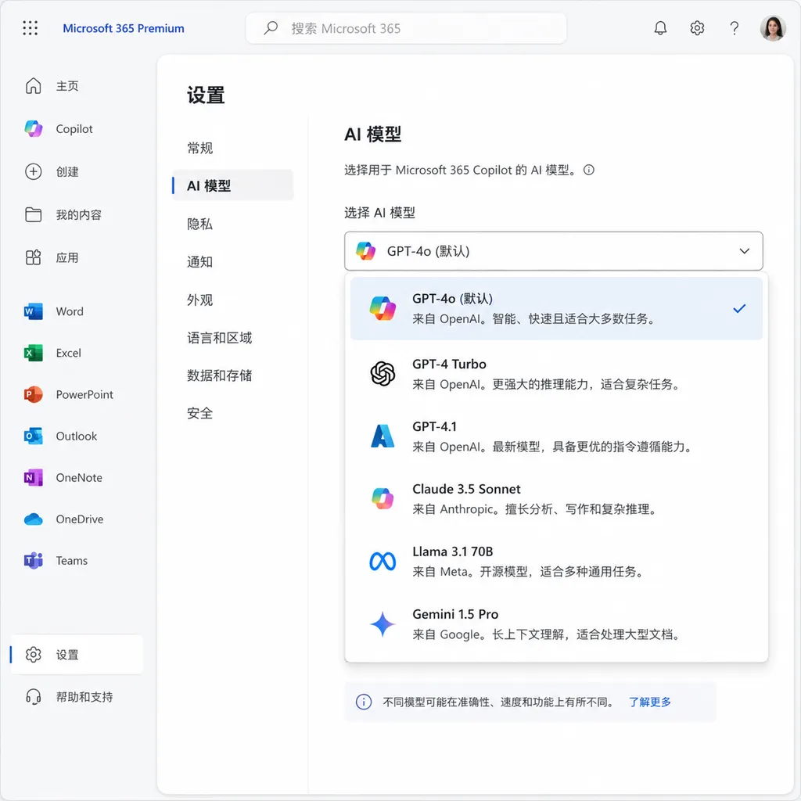Click the 帮助和支持 label

[x=84, y=697]
